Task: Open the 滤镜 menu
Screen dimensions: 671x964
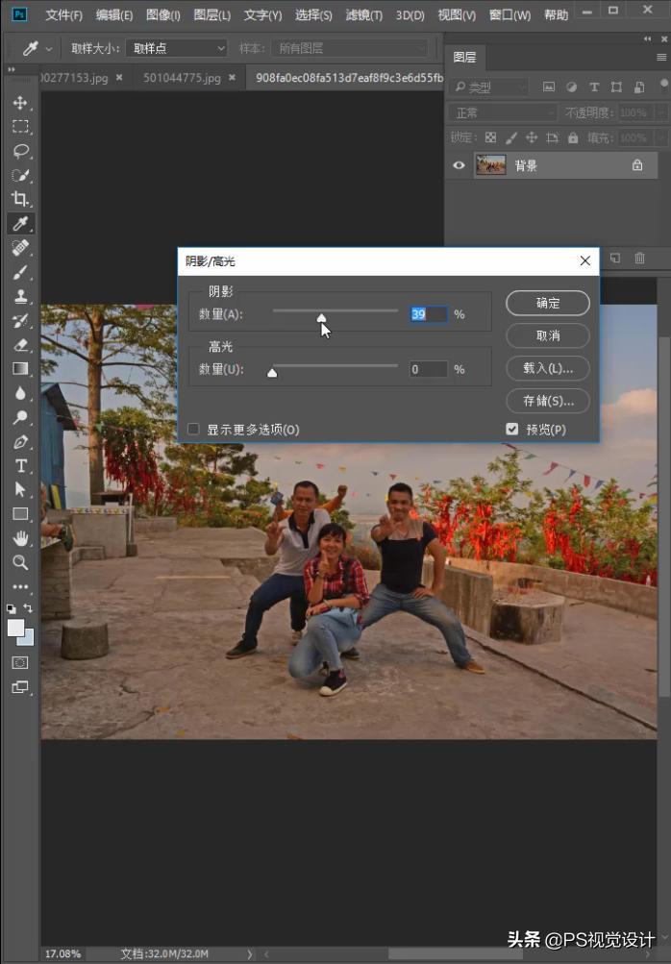Action: point(363,15)
